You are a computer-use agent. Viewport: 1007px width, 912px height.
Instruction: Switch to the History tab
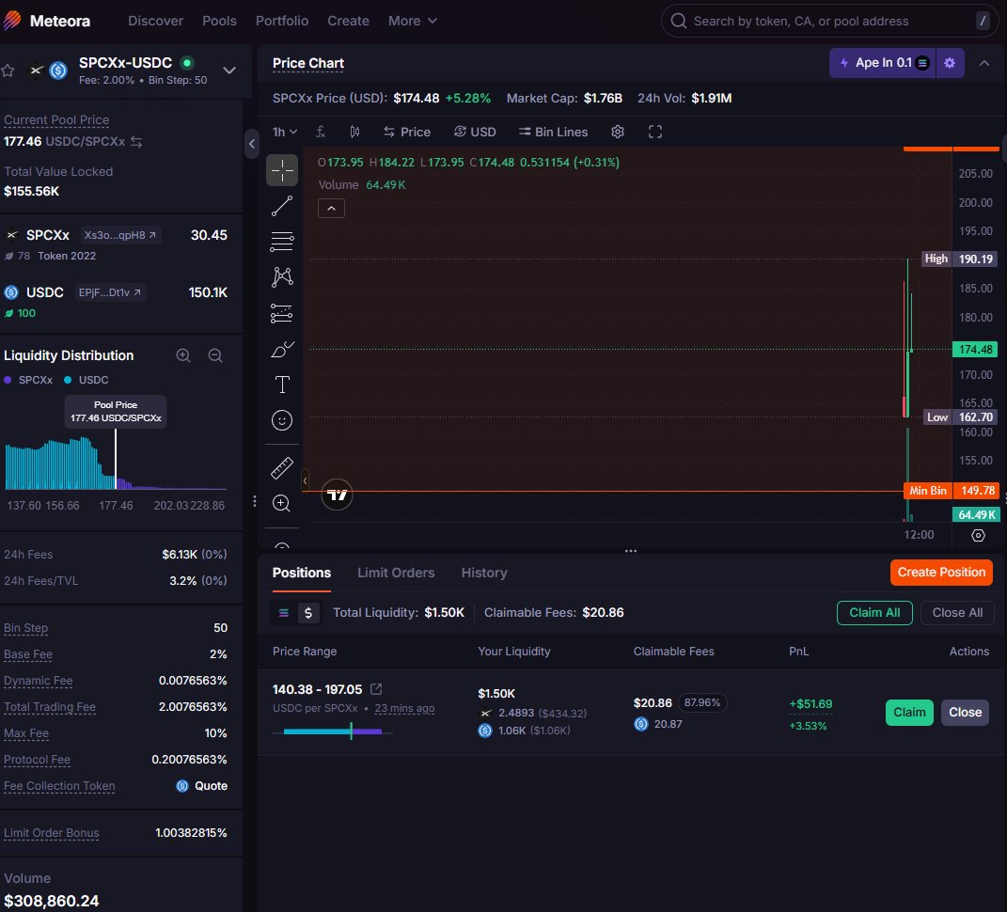(484, 573)
